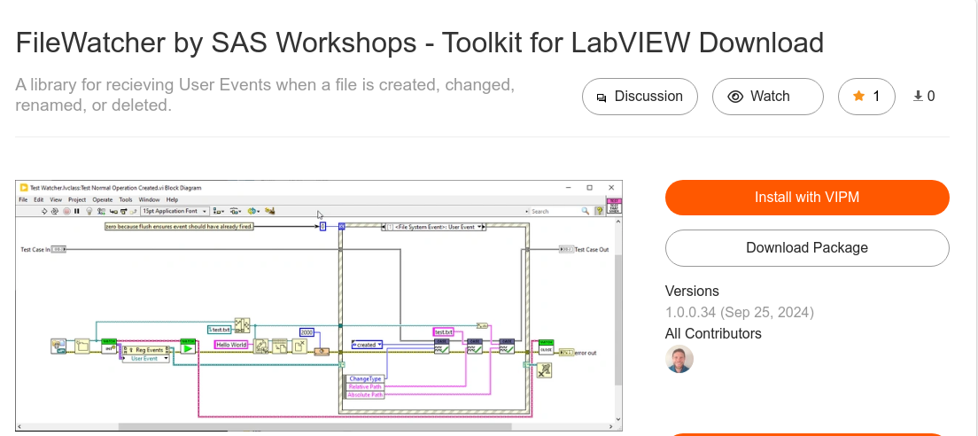Select the Absolute Path event data terminal
Image resolution: width=978 pixels, height=436 pixels.
point(366,395)
